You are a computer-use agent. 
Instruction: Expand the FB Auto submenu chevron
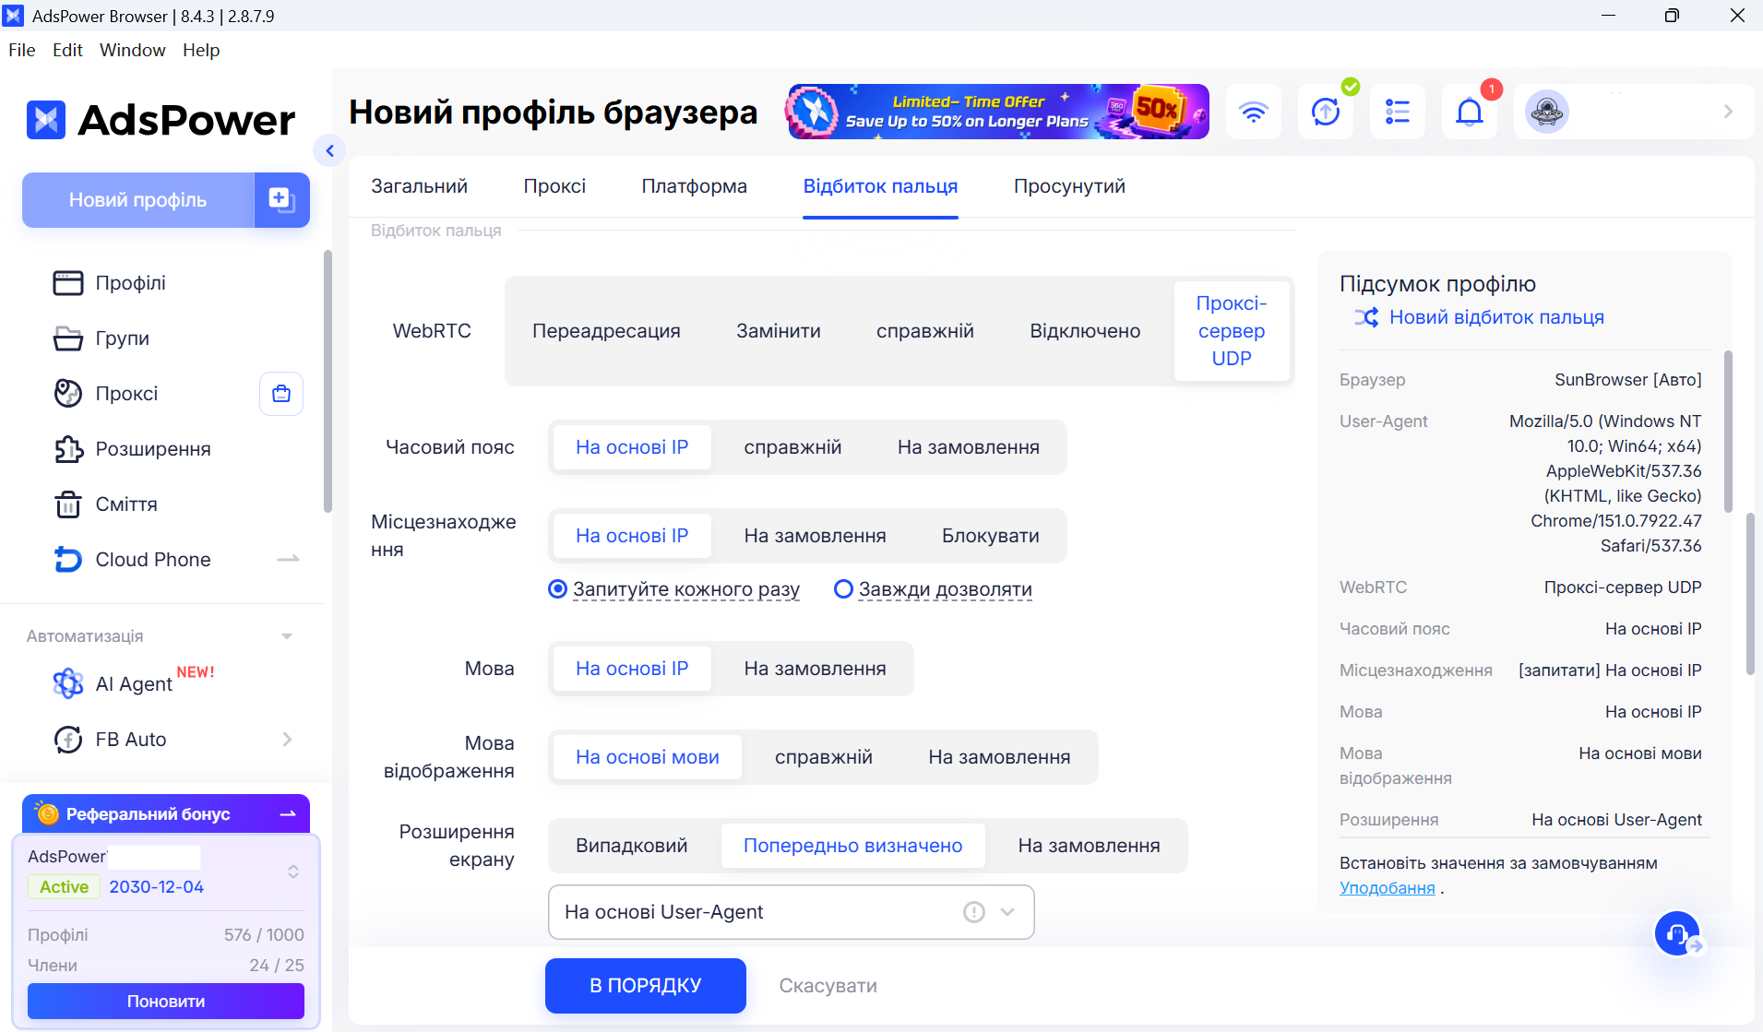tap(287, 740)
